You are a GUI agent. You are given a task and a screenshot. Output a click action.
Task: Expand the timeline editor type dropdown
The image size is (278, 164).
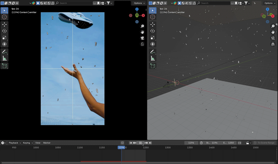pyautogui.click(x=3, y=143)
